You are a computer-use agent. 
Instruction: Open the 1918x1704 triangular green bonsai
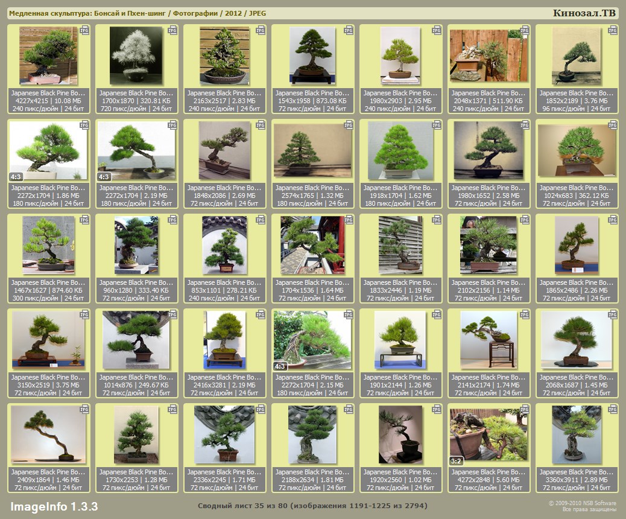tap(400, 150)
